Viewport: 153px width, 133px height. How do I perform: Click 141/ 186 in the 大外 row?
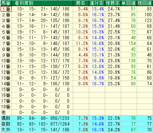60,130
